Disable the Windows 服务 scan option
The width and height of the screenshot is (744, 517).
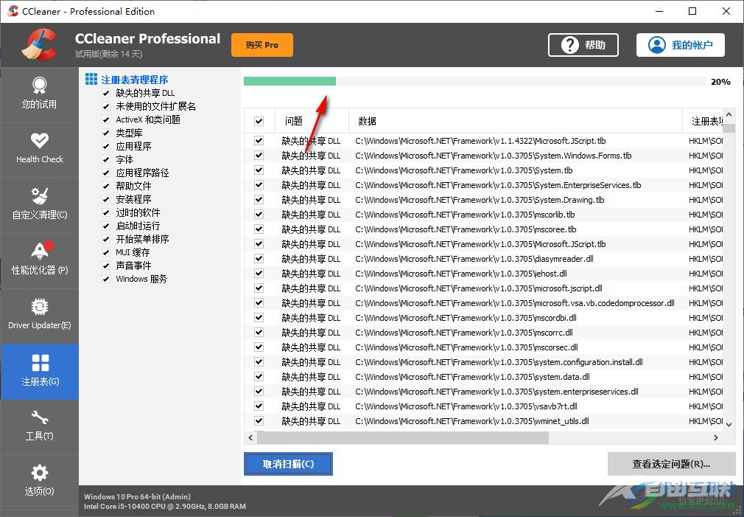click(107, 279)
